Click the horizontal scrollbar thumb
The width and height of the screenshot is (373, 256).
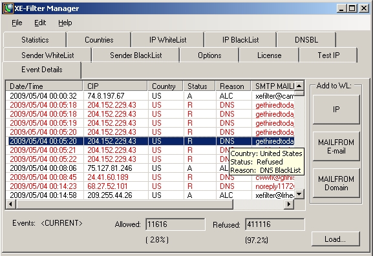pyautogui.click(x=124, y=204)
